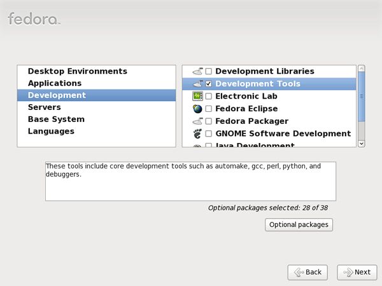
Task: Select GNOME Software Development label
Action: pyautogui.click(x=283, y=133)
